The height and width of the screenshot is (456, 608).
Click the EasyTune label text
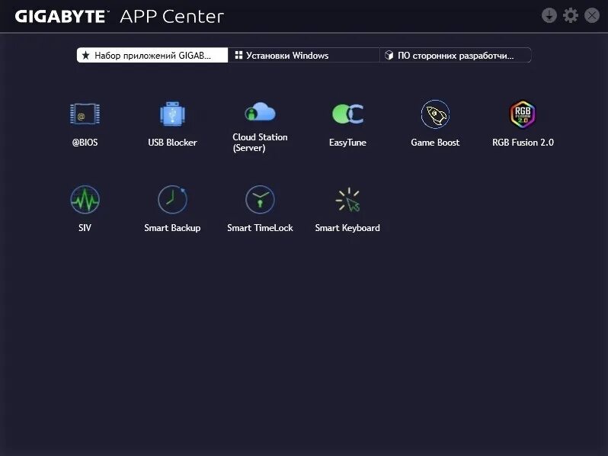pos(348,143)
